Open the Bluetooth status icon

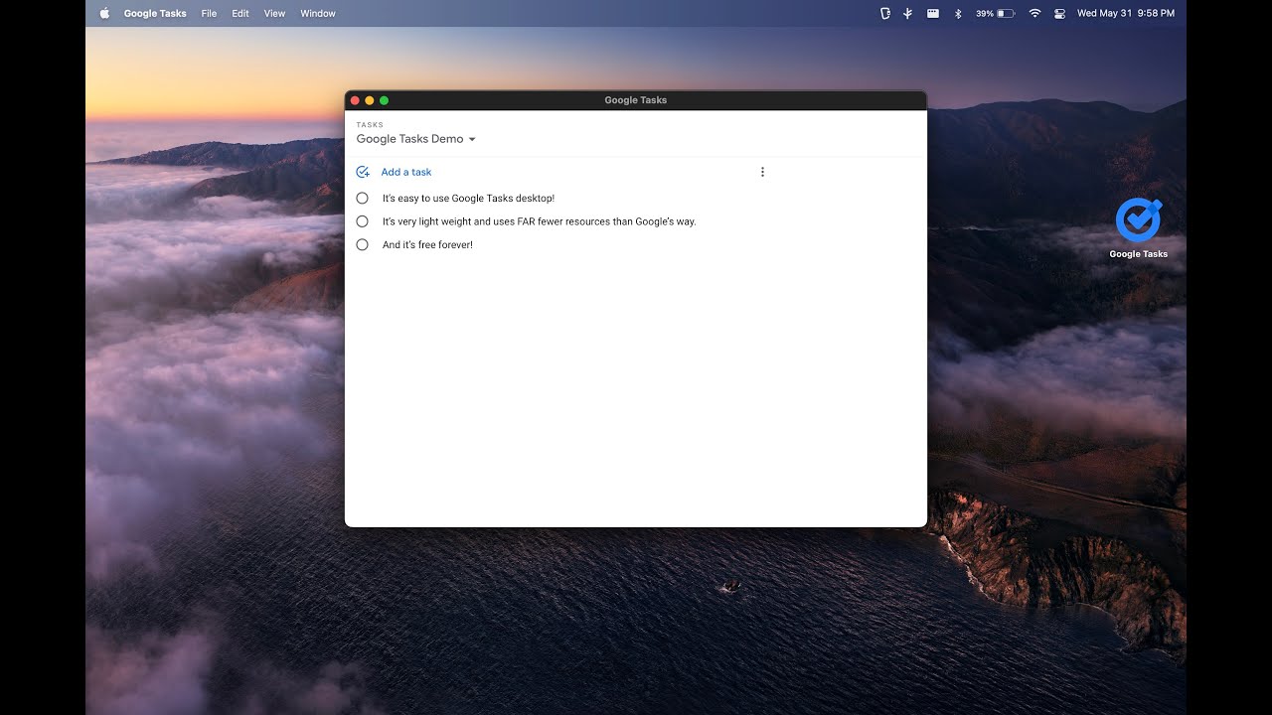pos(958,13)
